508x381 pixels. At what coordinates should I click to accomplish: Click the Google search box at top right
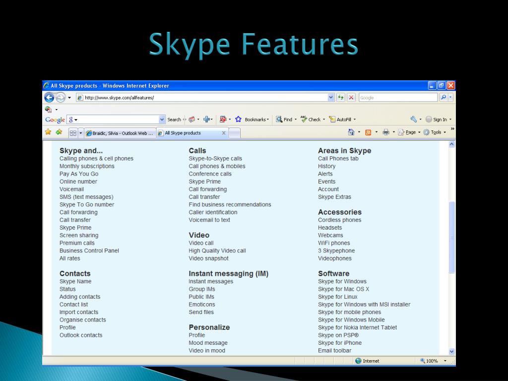pos(398,98)
